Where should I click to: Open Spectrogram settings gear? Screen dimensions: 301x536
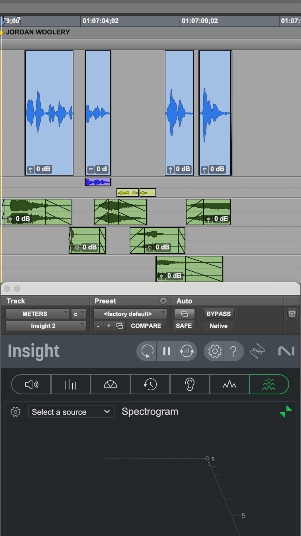[16, 412]
